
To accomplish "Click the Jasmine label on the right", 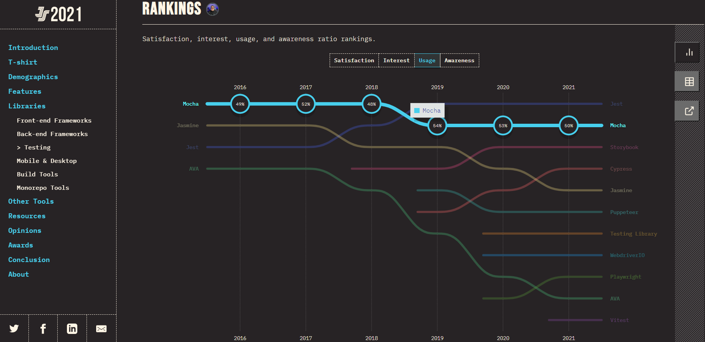I will [621, 190].
